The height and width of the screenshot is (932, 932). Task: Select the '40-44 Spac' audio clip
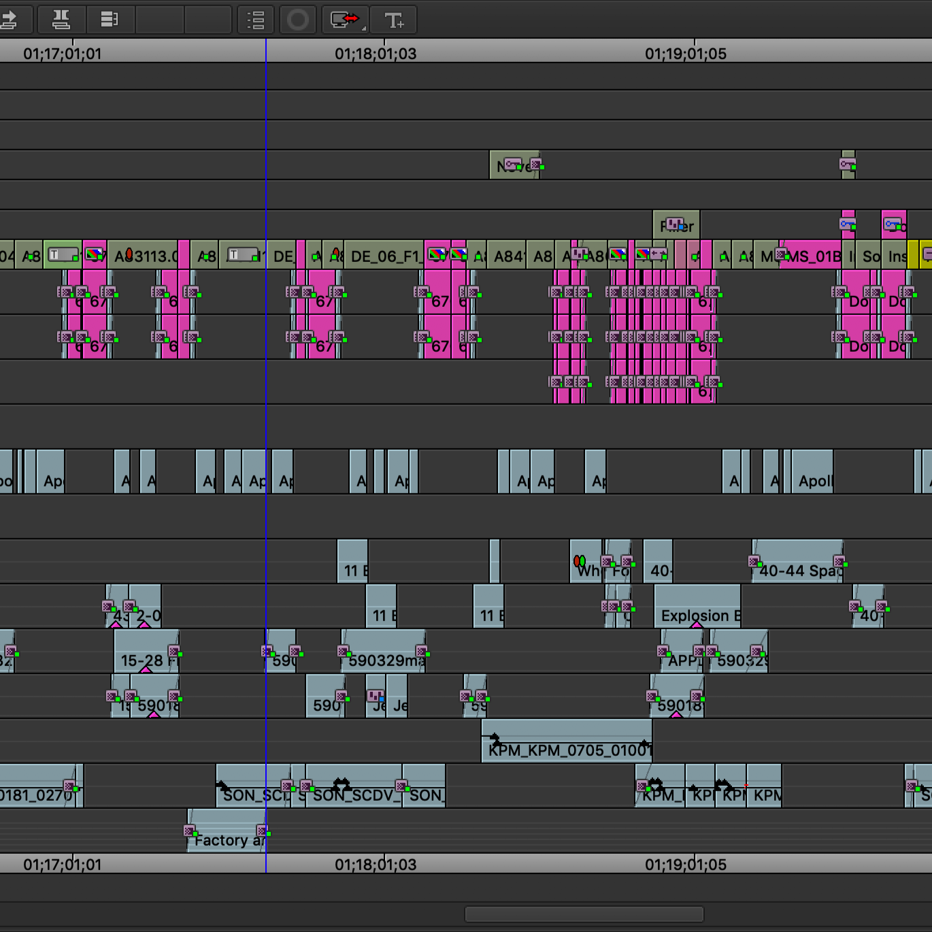coord(797,561)
